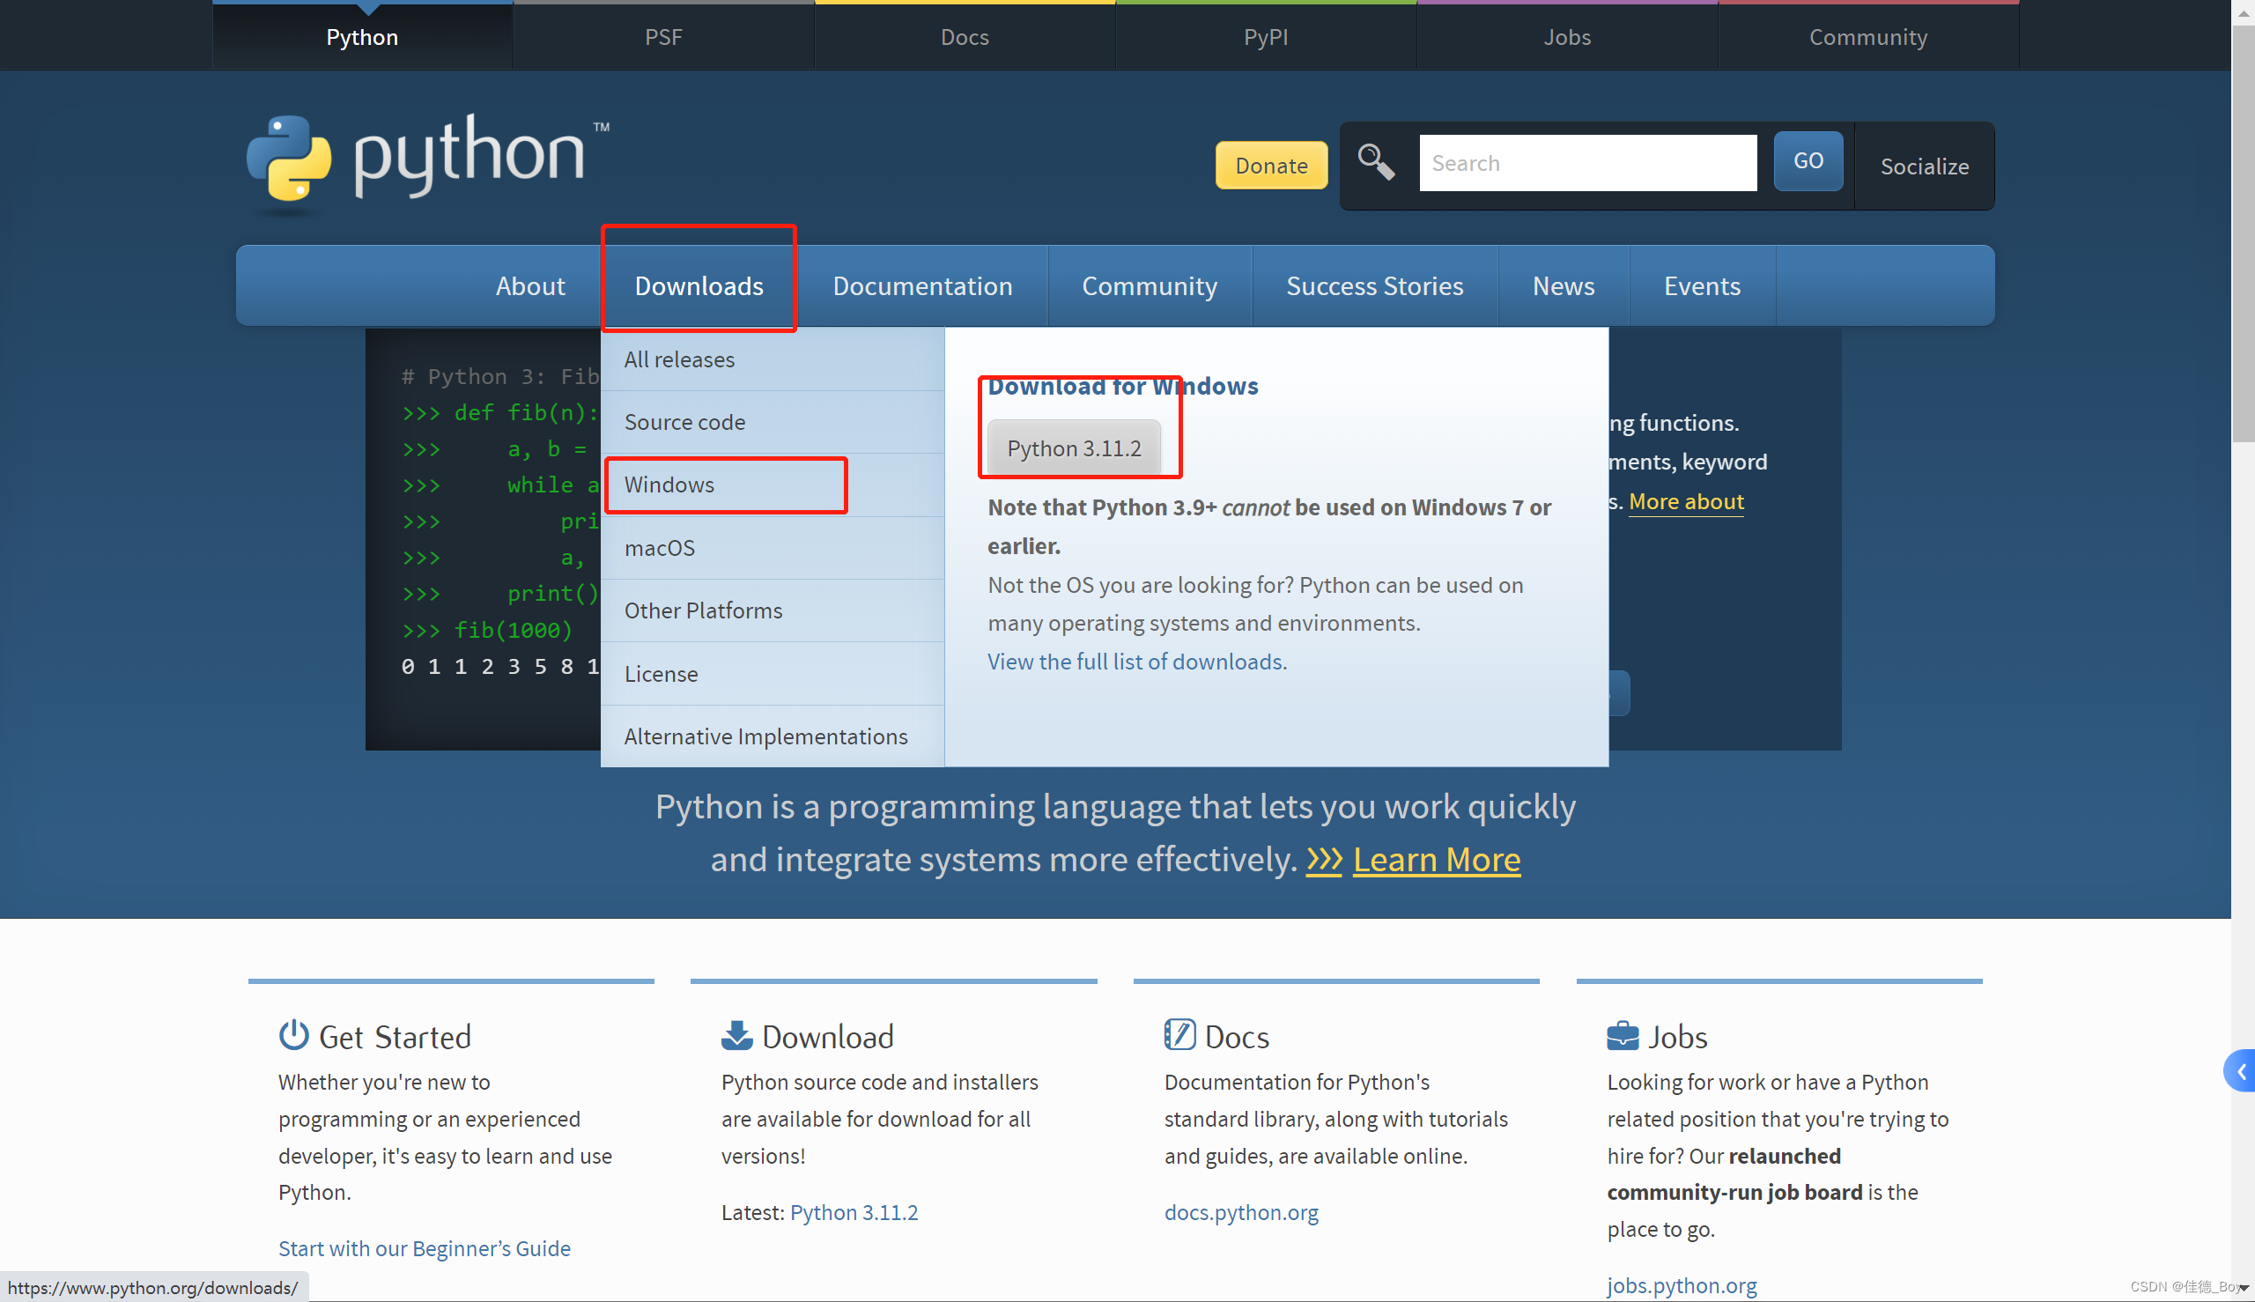
Task: Click the Download arrow icon
Action: (736, 1035)
